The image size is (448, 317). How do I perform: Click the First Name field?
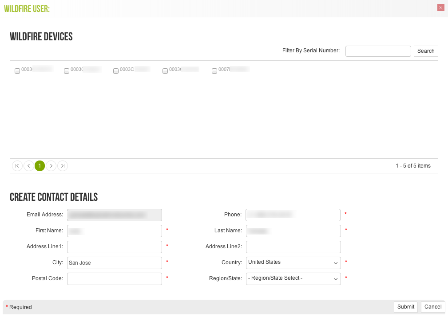coord(115,231)
